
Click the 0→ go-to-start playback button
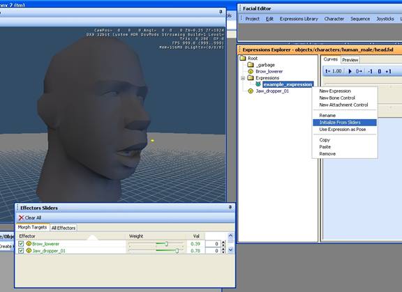point(359,71)
